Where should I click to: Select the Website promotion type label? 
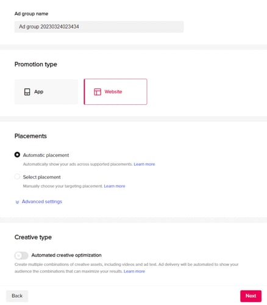coord(113,91)
